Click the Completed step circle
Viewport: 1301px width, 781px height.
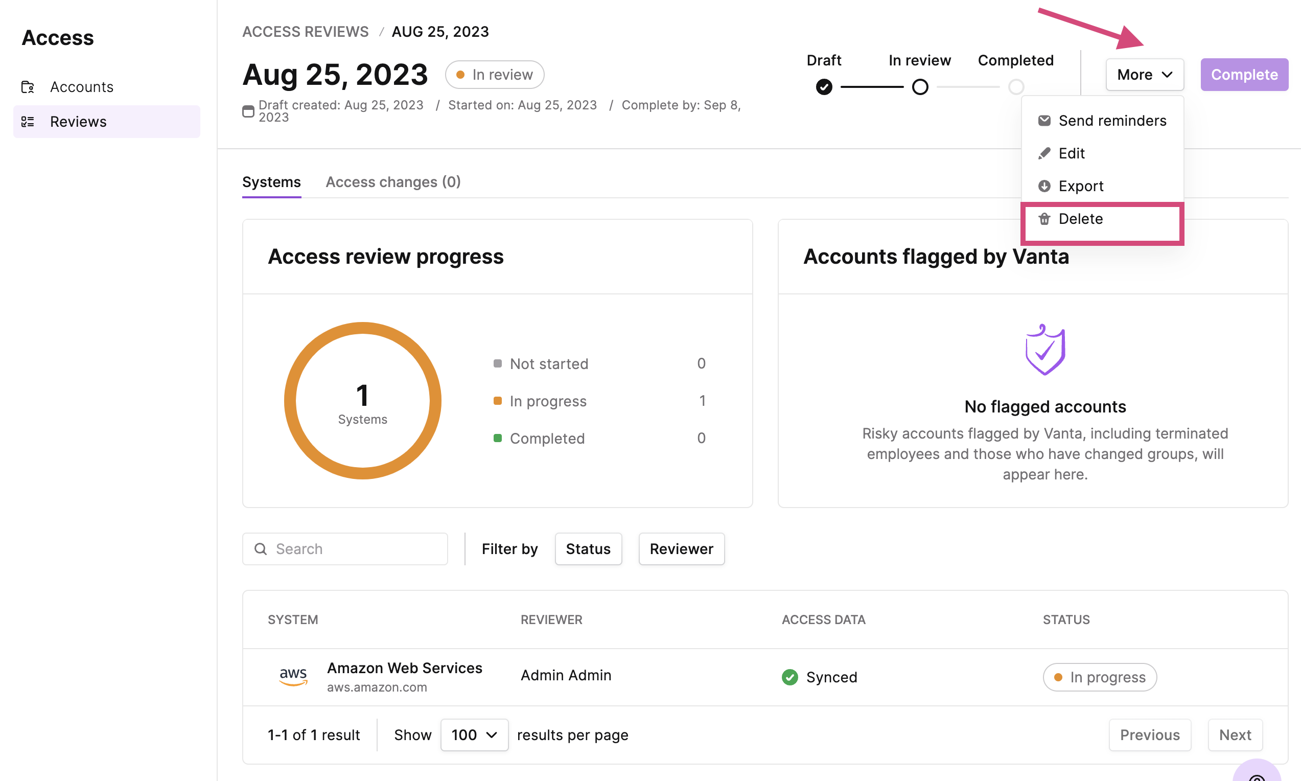click(x=1016, y=87)
